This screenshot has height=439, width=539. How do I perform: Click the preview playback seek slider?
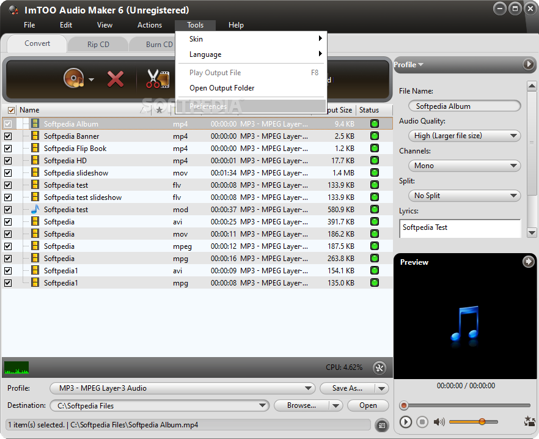[x=464, y=405]
